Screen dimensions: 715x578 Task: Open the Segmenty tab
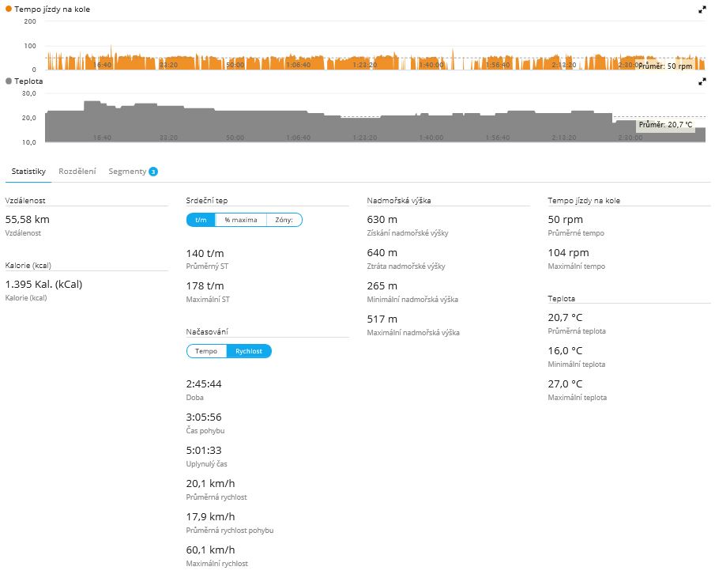tap(127, 172)
